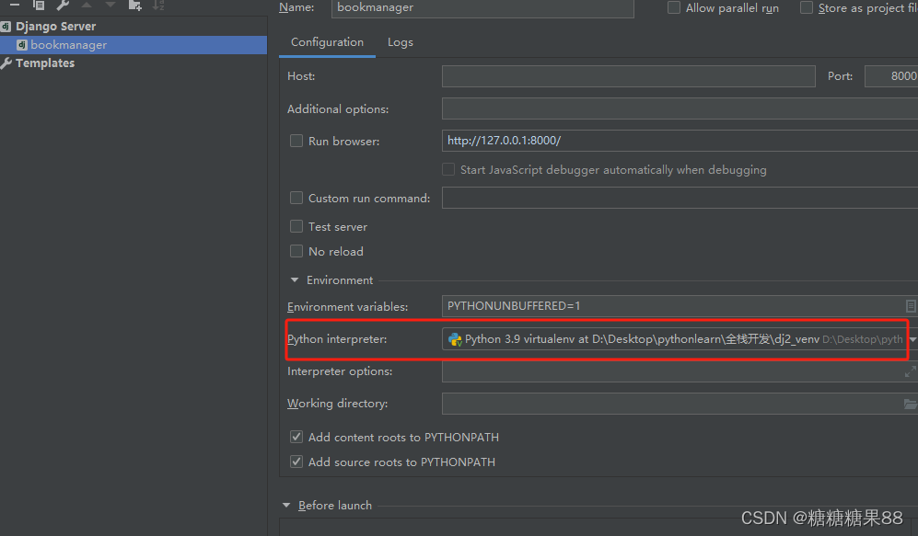Select the Django Server tree node
The width and height of the screenshot is (918, 536).
tap(55, 27)
